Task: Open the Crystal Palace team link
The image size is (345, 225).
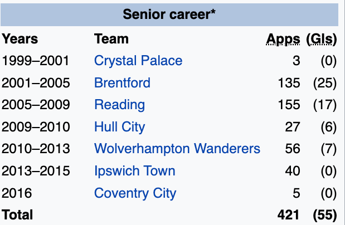Action: [138, 61]
